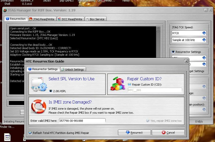Click the info icon on Resurrection tab
Screen dimensions: 215x142
(7, 19)
